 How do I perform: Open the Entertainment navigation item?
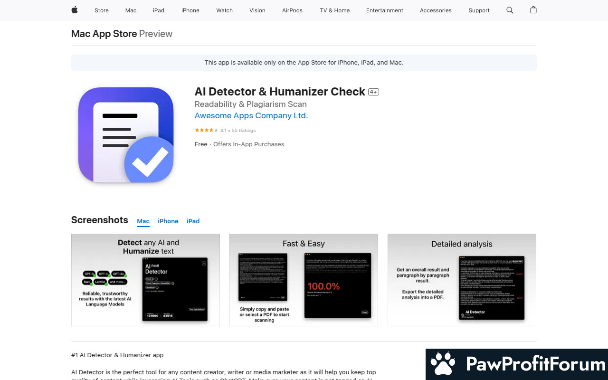tap(385, 10)
